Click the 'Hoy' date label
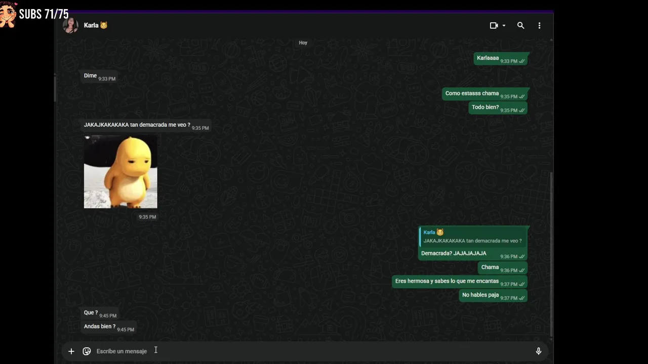This screenshot has height=364, width=648. tap(303, 43)
